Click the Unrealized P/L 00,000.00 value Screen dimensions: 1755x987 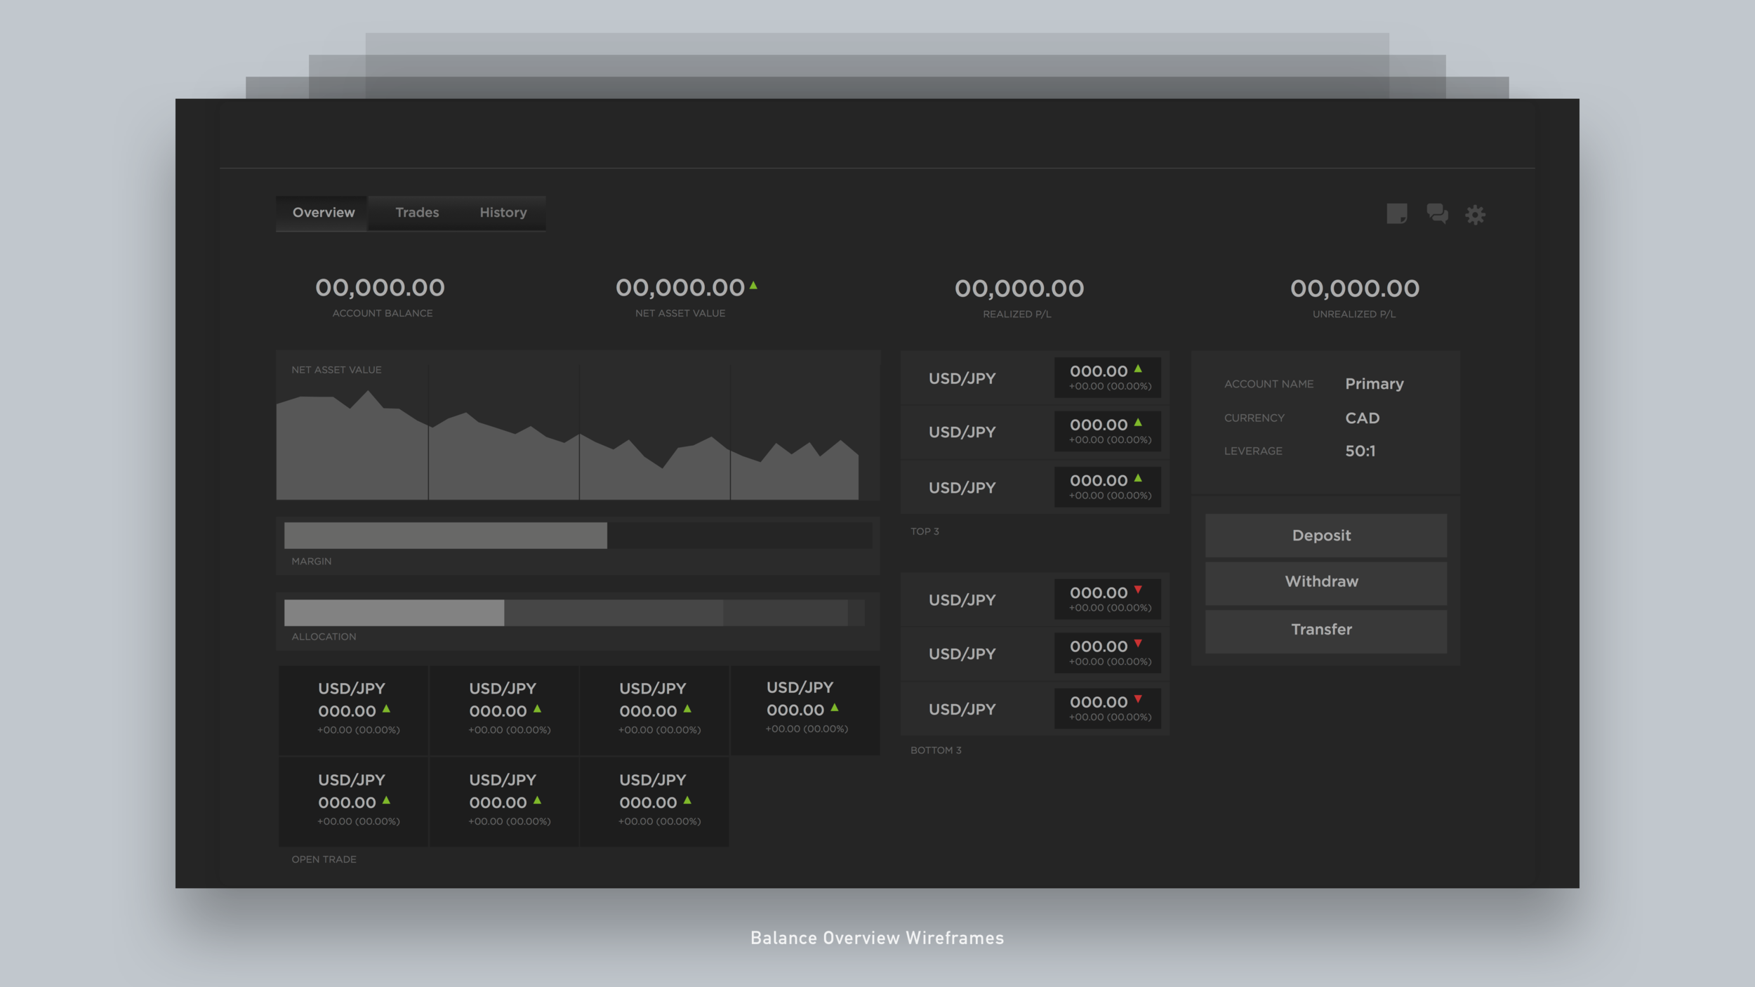click(1355, 288)
